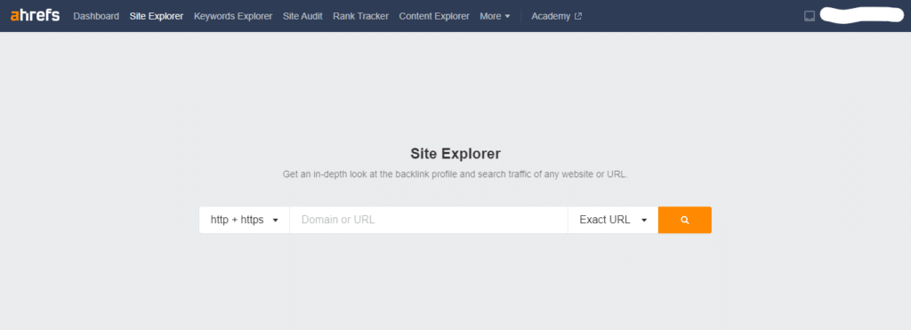Click the orange search button
The image size is (911, 330).
pos(685,221)
